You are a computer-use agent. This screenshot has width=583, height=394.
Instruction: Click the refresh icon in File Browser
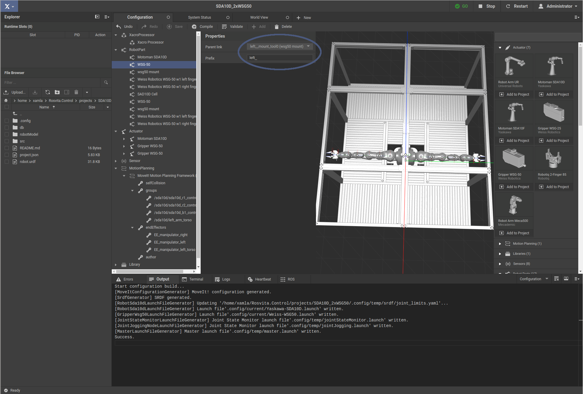[48, 92]
